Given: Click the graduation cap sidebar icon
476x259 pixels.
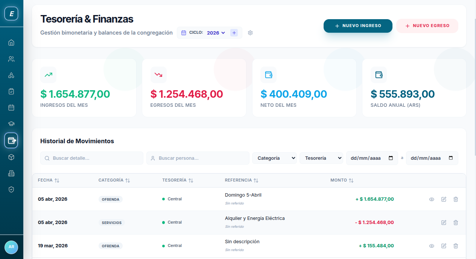Looking at the screenshot, I should point(11,124).
